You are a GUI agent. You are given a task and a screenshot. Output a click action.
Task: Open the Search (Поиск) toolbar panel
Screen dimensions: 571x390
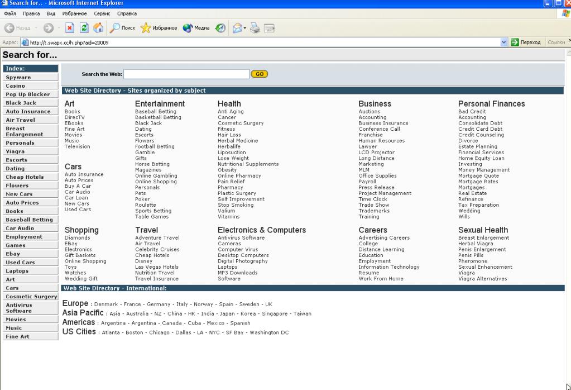click(x=123, y=28)
